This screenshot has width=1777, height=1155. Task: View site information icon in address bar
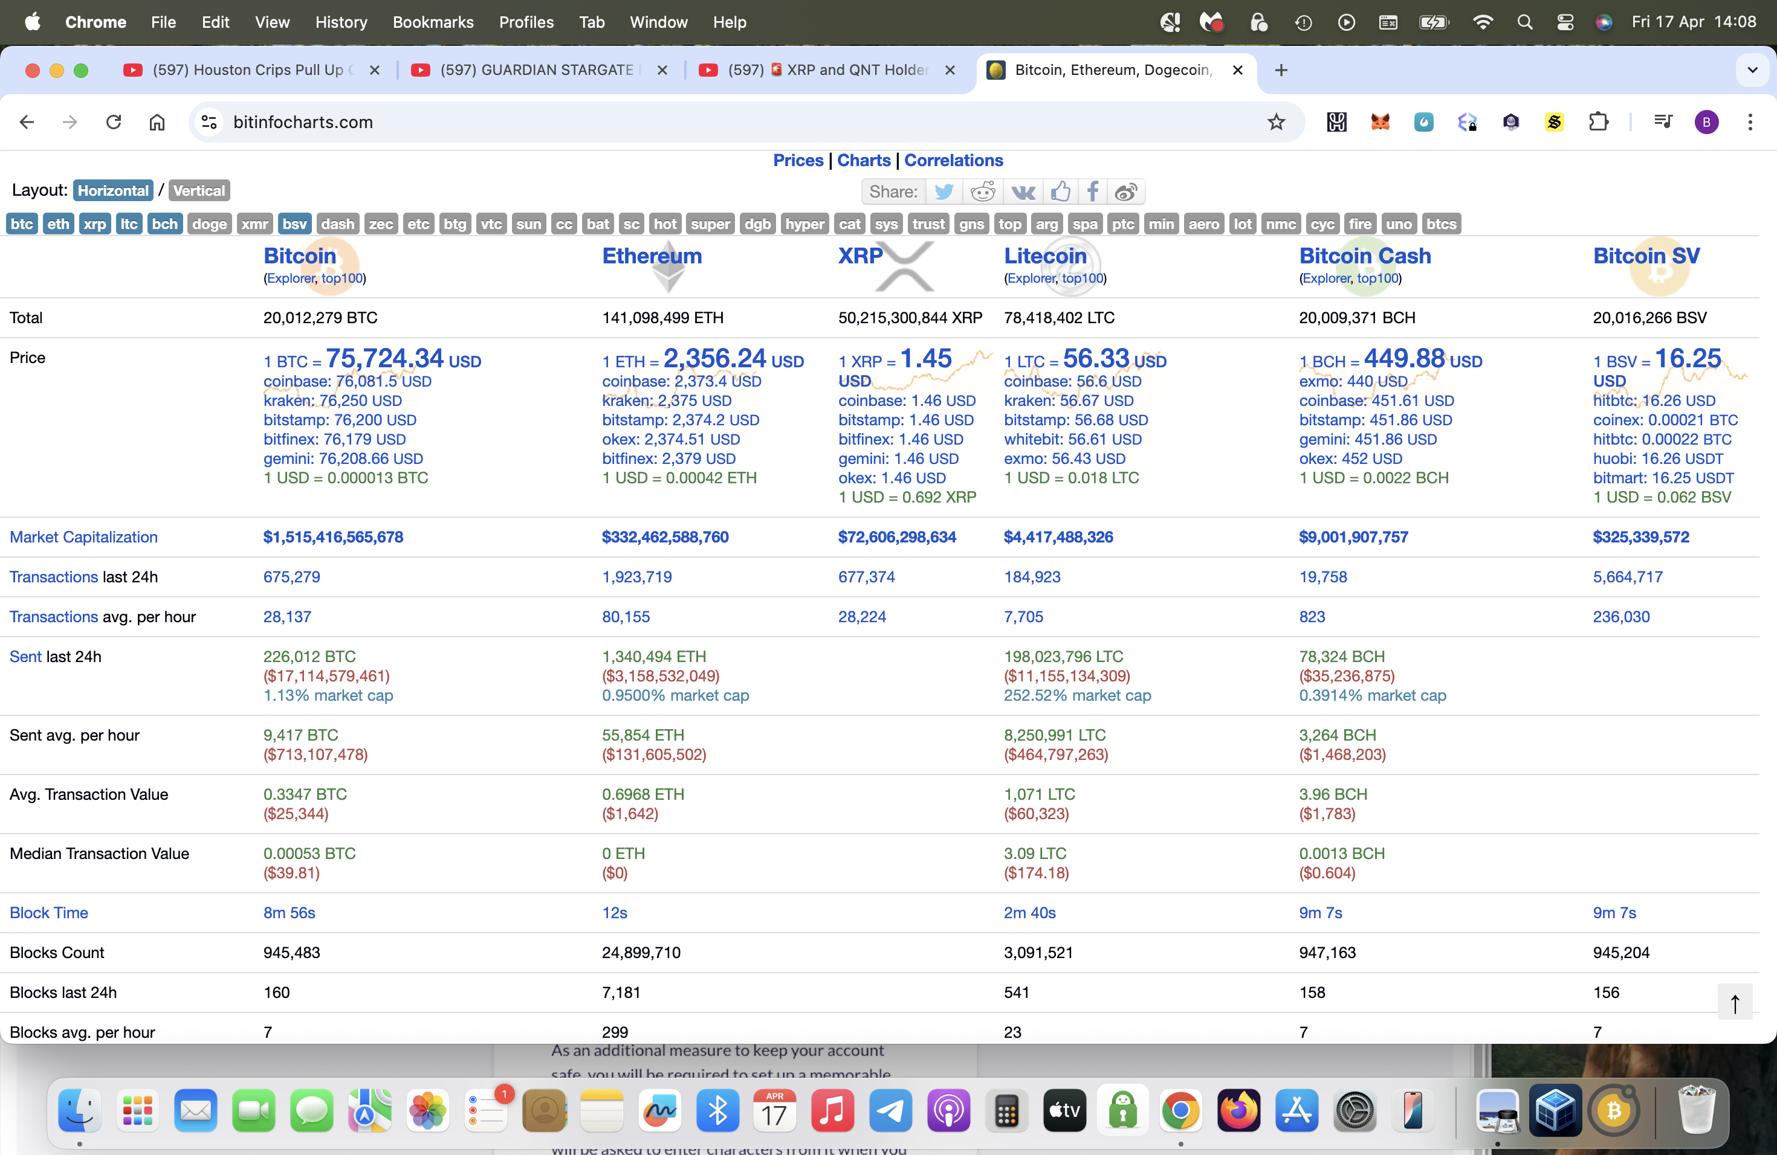click(209, 121)
